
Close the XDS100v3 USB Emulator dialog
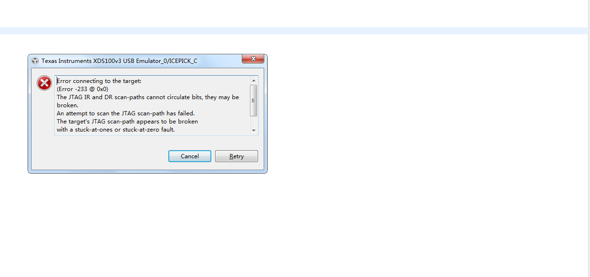(x=253, y=59)
